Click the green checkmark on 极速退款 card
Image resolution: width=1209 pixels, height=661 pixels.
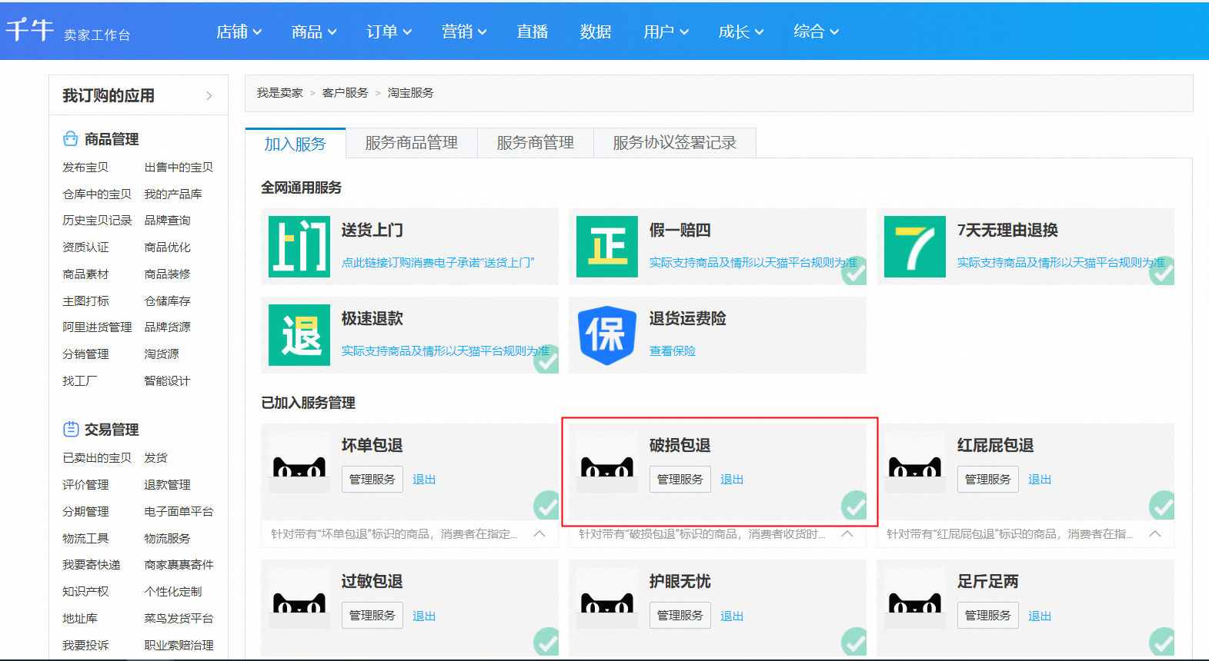pos(546,359)
